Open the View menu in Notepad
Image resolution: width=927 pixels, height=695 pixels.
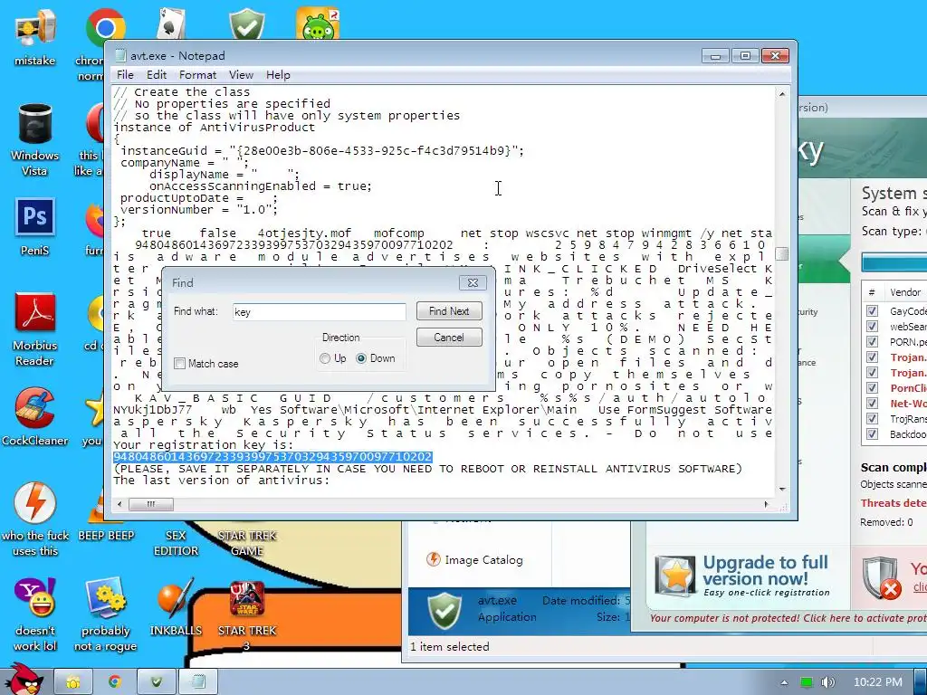click(241, 75)
